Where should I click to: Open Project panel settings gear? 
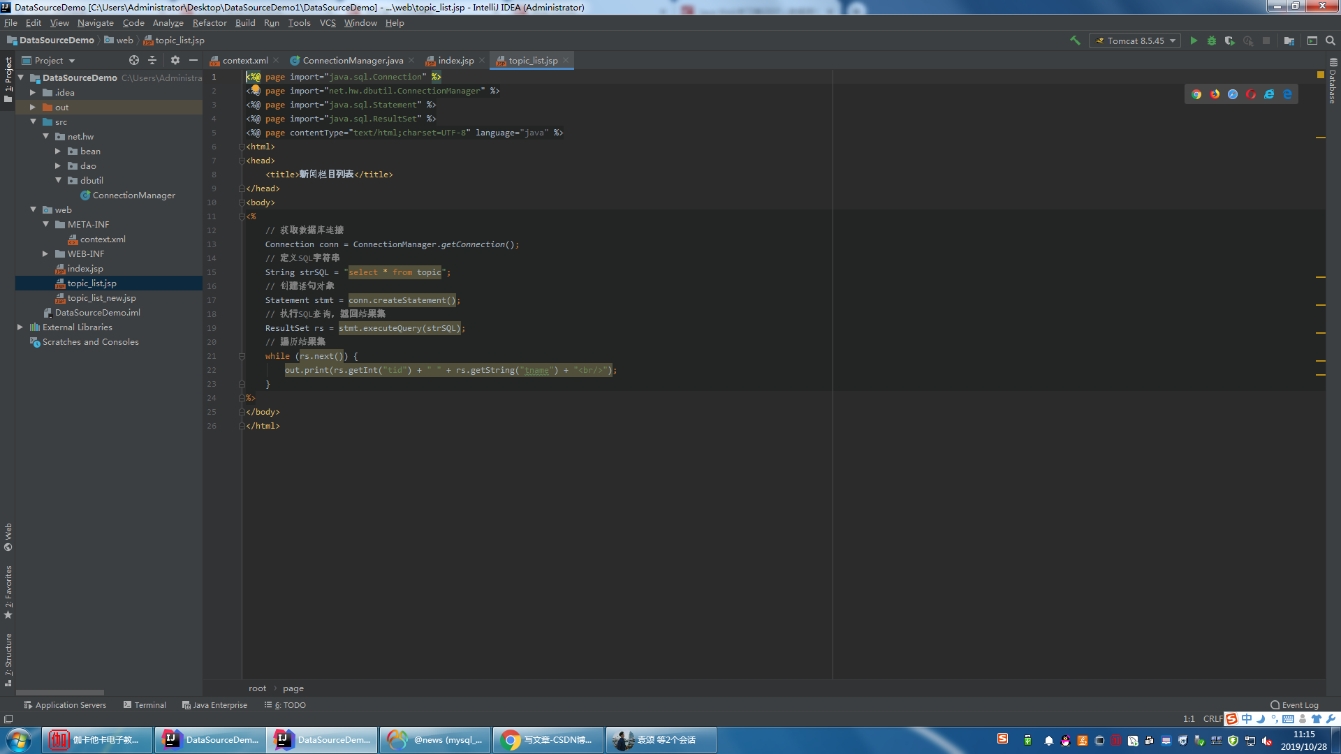(x=175, y=60)
